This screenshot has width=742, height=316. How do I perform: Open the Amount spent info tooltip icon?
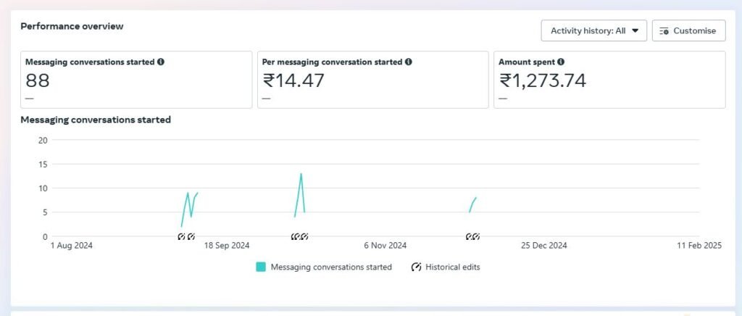(x=561, y=62)
